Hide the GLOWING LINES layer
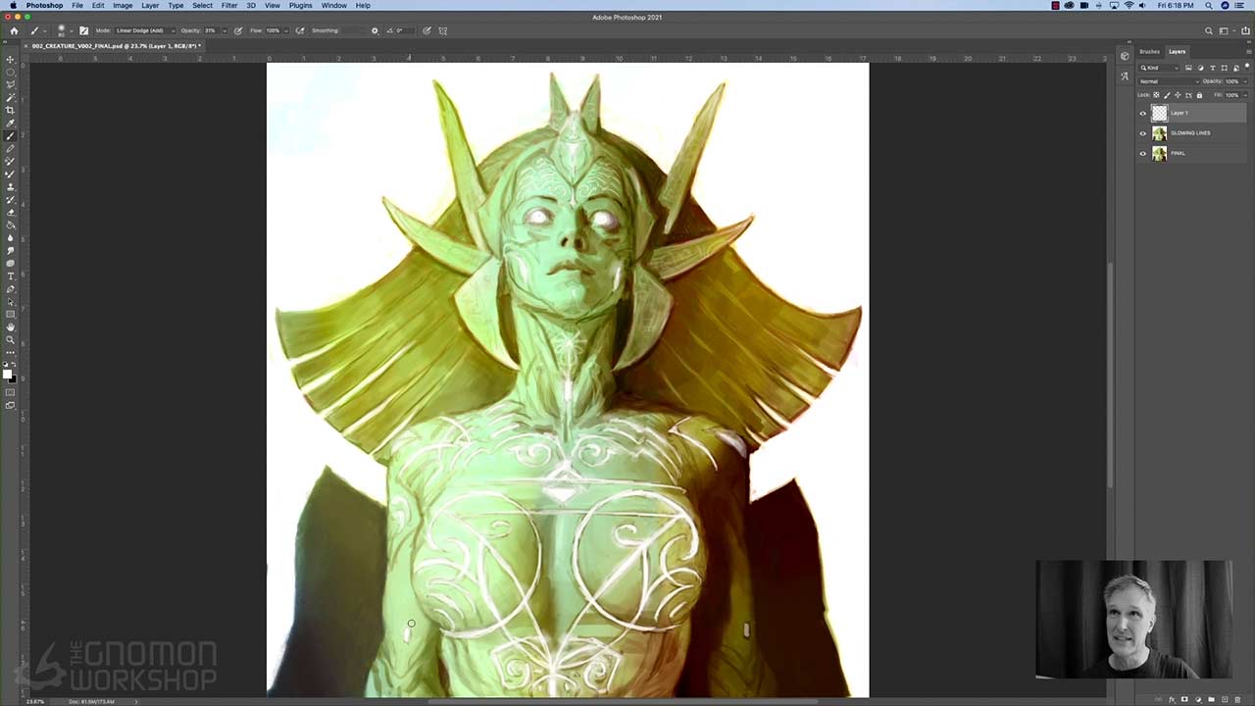This screenshot has width=1255, height=706. pyautogui.click(x=1142, y=133)
